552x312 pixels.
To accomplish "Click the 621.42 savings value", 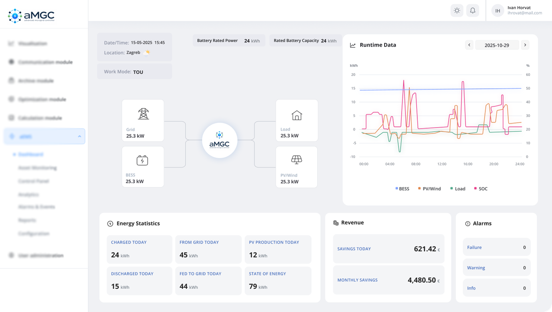I will click(x=425, y=249).
